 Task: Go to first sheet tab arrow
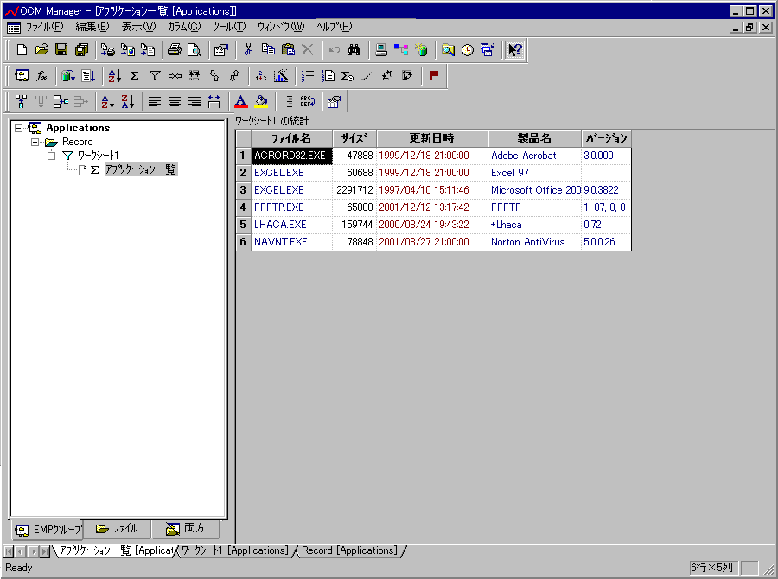coord(9,551)
